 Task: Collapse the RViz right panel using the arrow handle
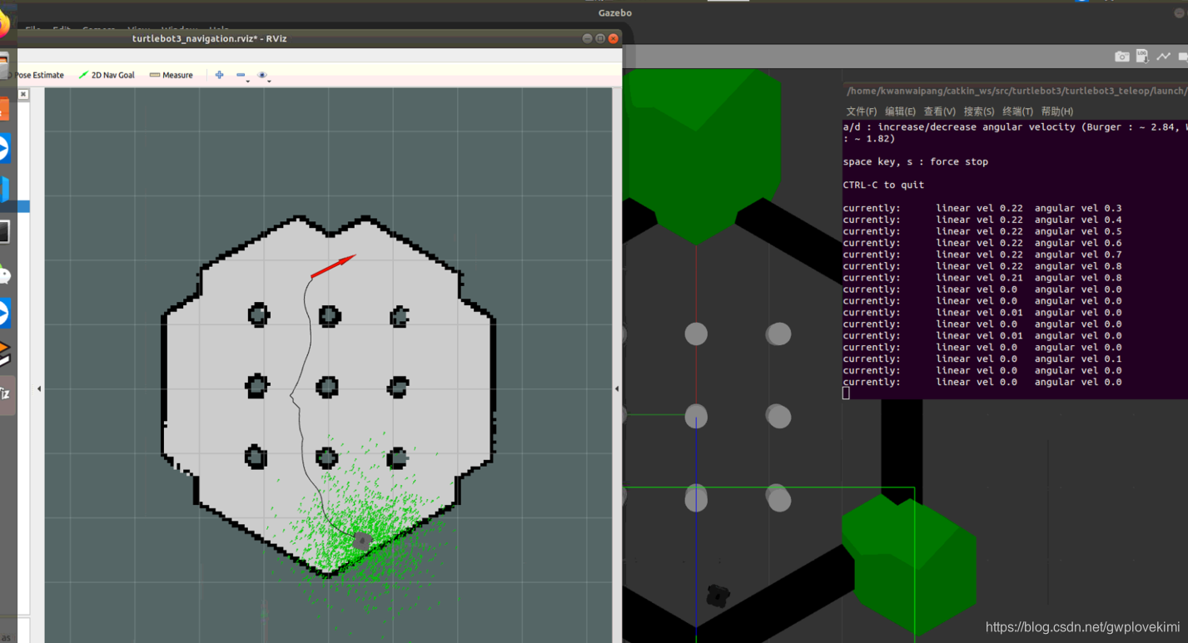click(617, 388)
